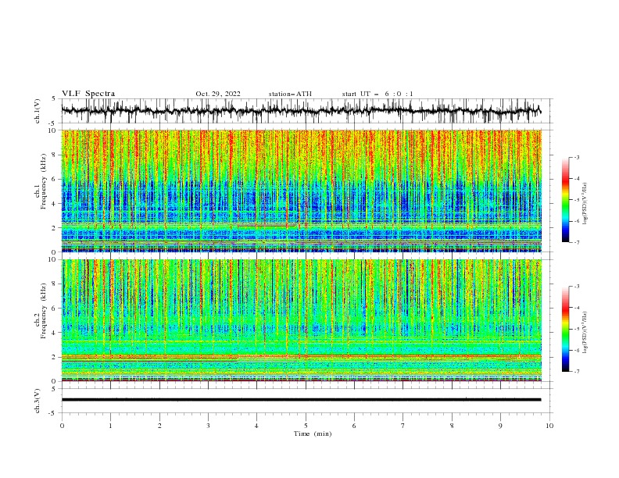Click the upper PSD color bar

(565, 200)
